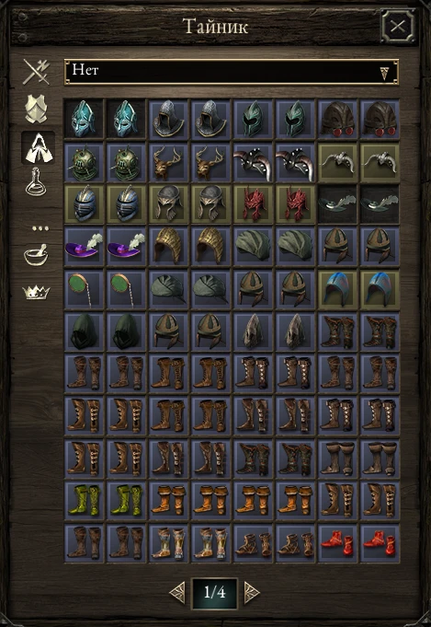Screen dimensions: 431x627
Task: Select the crossed weapons filter icon
Action: [37, 72]
